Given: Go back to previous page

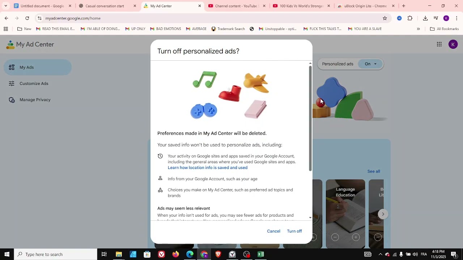Looking at the screenshot, I should 7,18.
